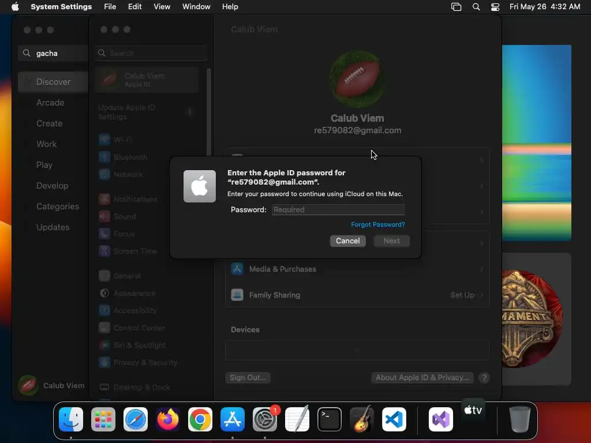Open System Settings Dock icon

[265, 419]
